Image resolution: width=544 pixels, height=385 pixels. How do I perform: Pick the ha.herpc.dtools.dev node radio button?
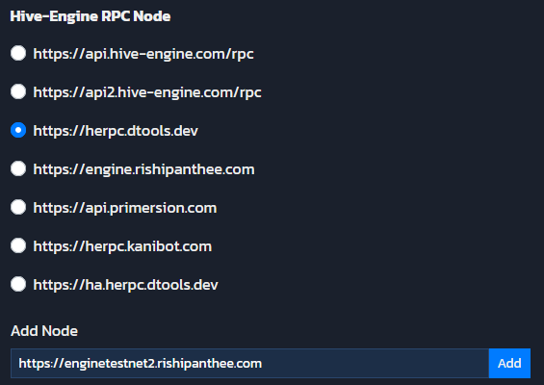18,284
